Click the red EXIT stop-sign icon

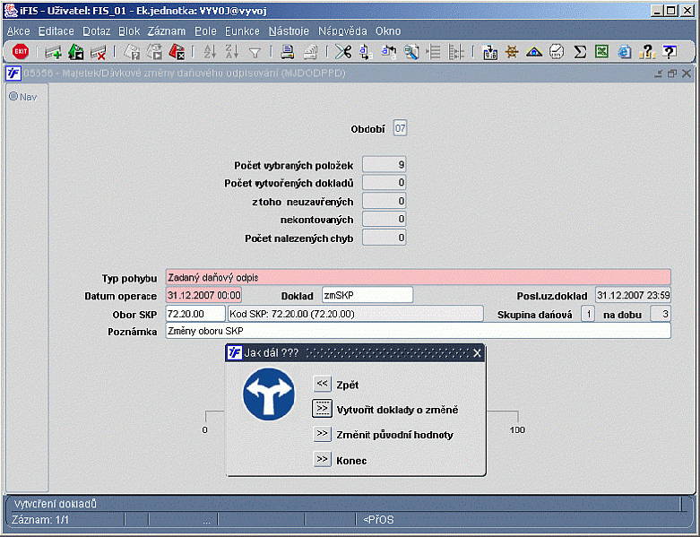pos(21,52)
